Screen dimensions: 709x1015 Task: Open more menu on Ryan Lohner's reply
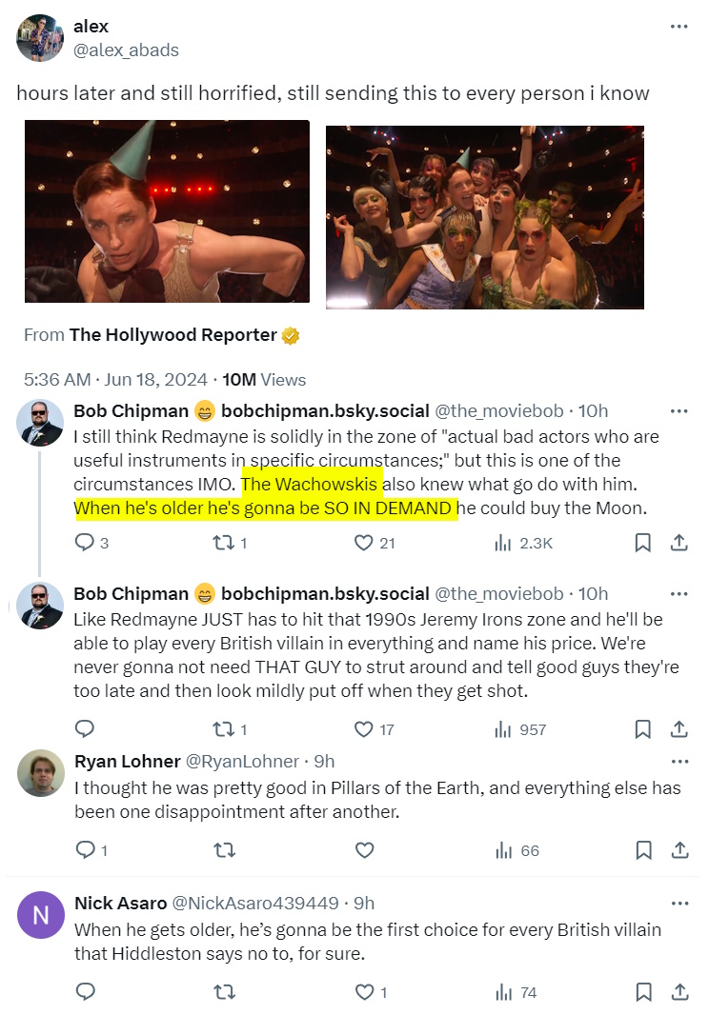679,762
